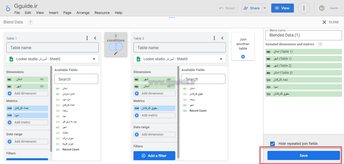Open the Resource menu

(x=102, y=13)
